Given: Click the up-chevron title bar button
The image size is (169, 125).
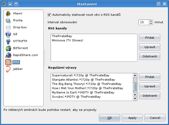Looking at the screenshot, I should [16, 4].
